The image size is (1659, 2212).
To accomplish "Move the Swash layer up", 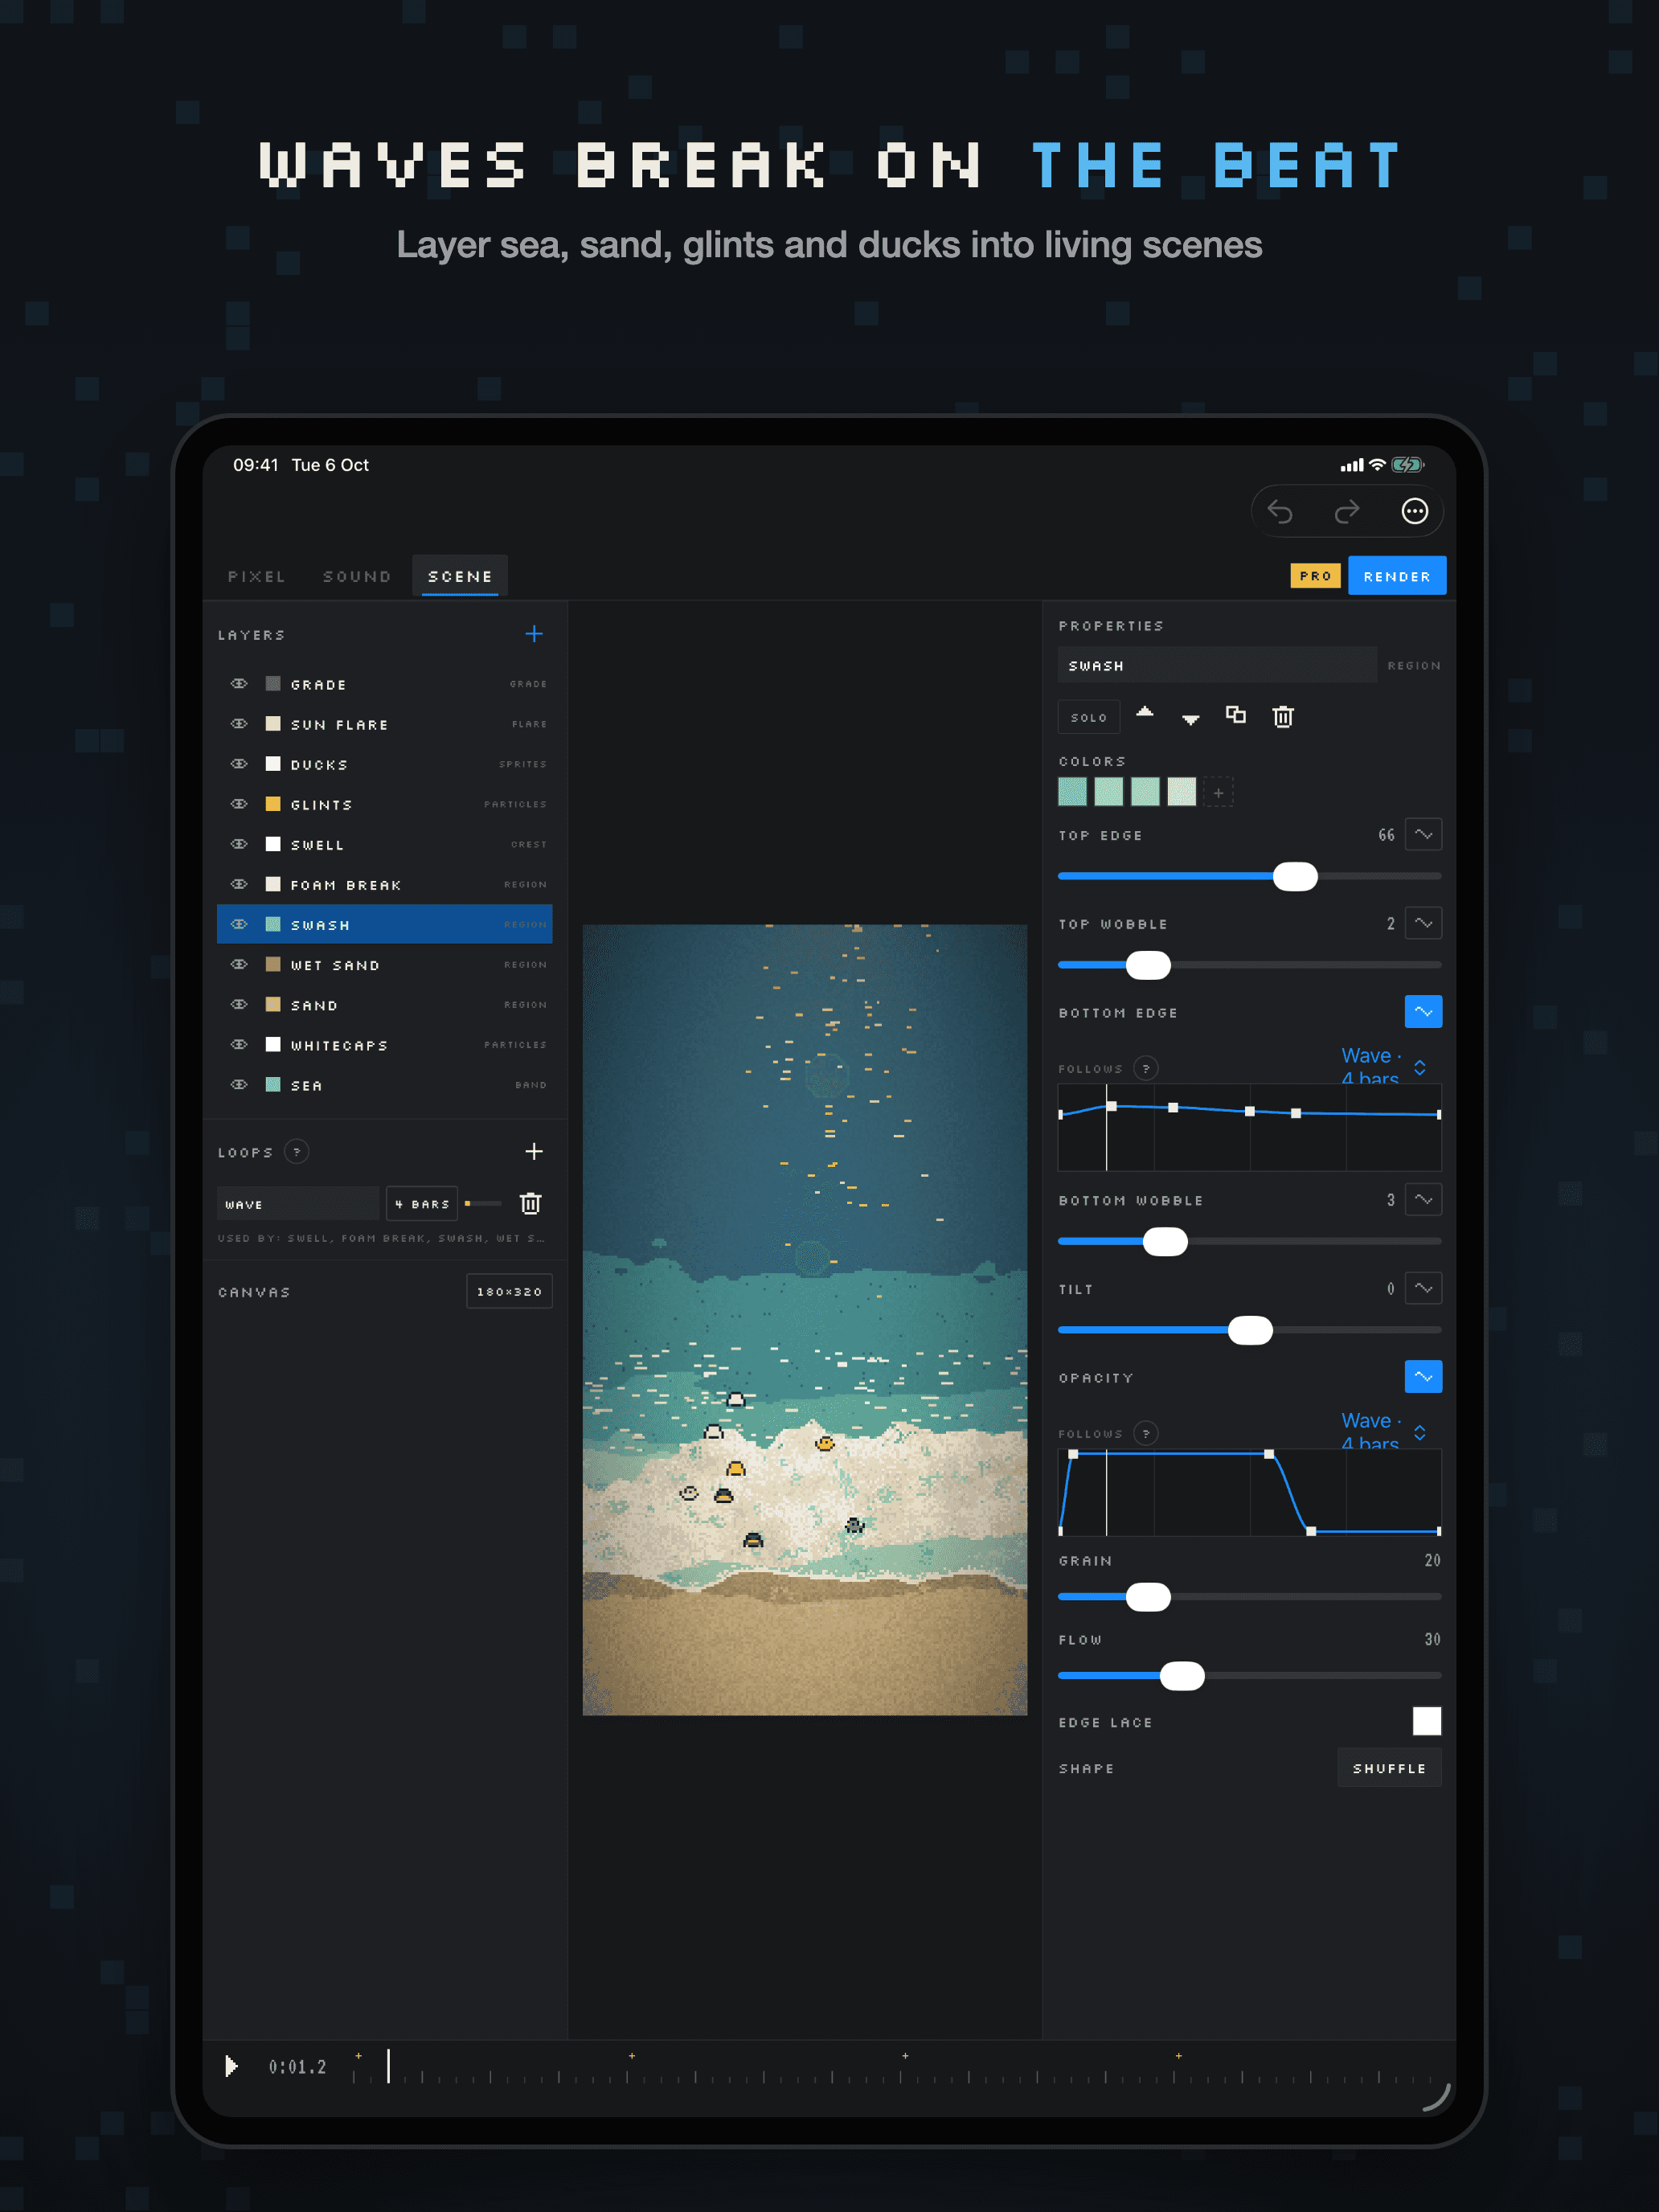I will (1145, 714).
